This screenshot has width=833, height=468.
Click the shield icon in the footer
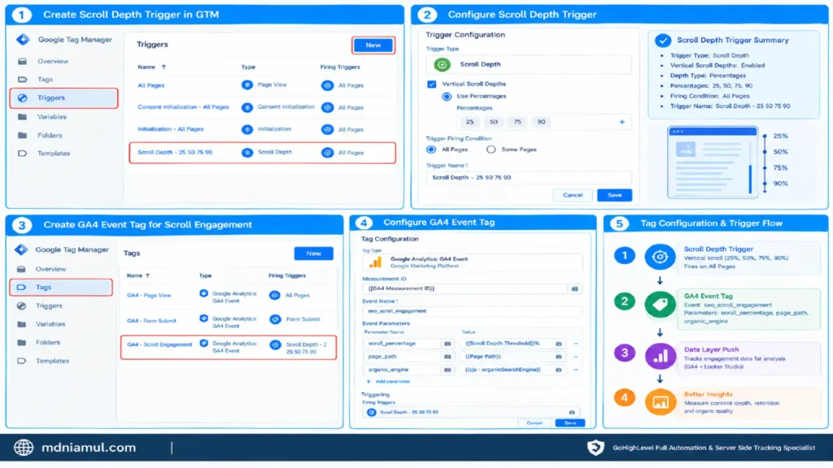(595, 448)
